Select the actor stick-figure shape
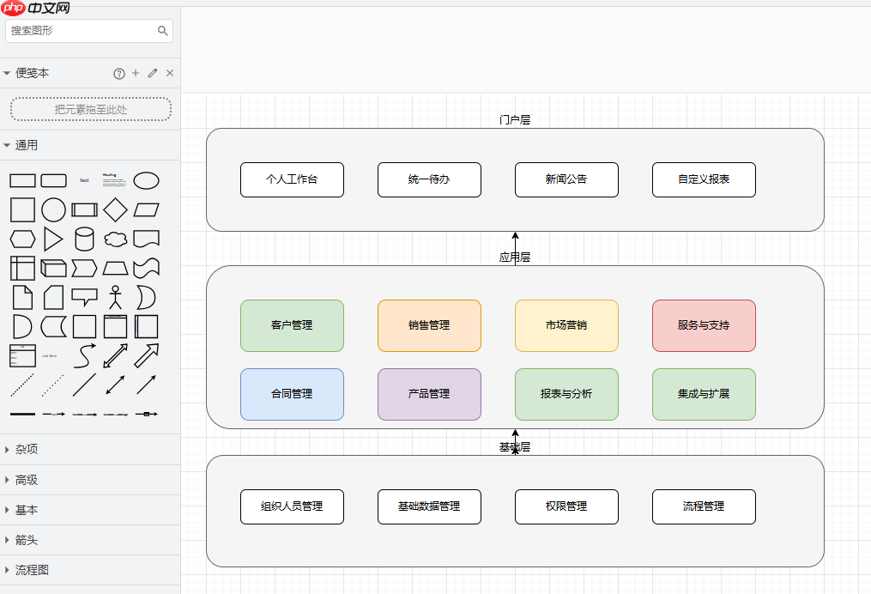The image size is (871, 594). pyautogui.click(x=114, y=298)
